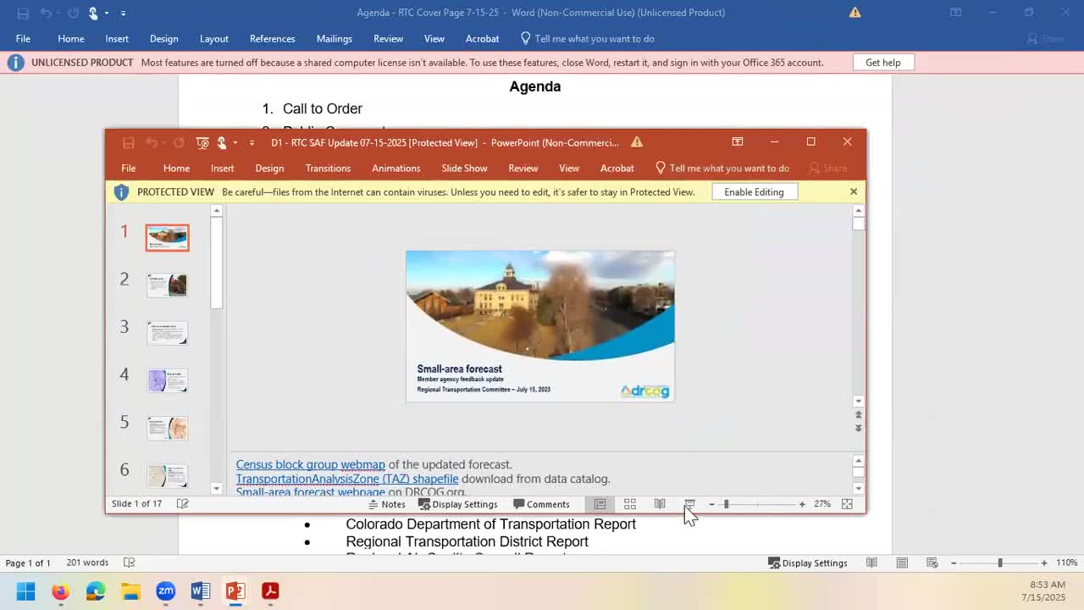
Task: Open Adobe Acrobat from the taskbar
Action: point(270,591)
